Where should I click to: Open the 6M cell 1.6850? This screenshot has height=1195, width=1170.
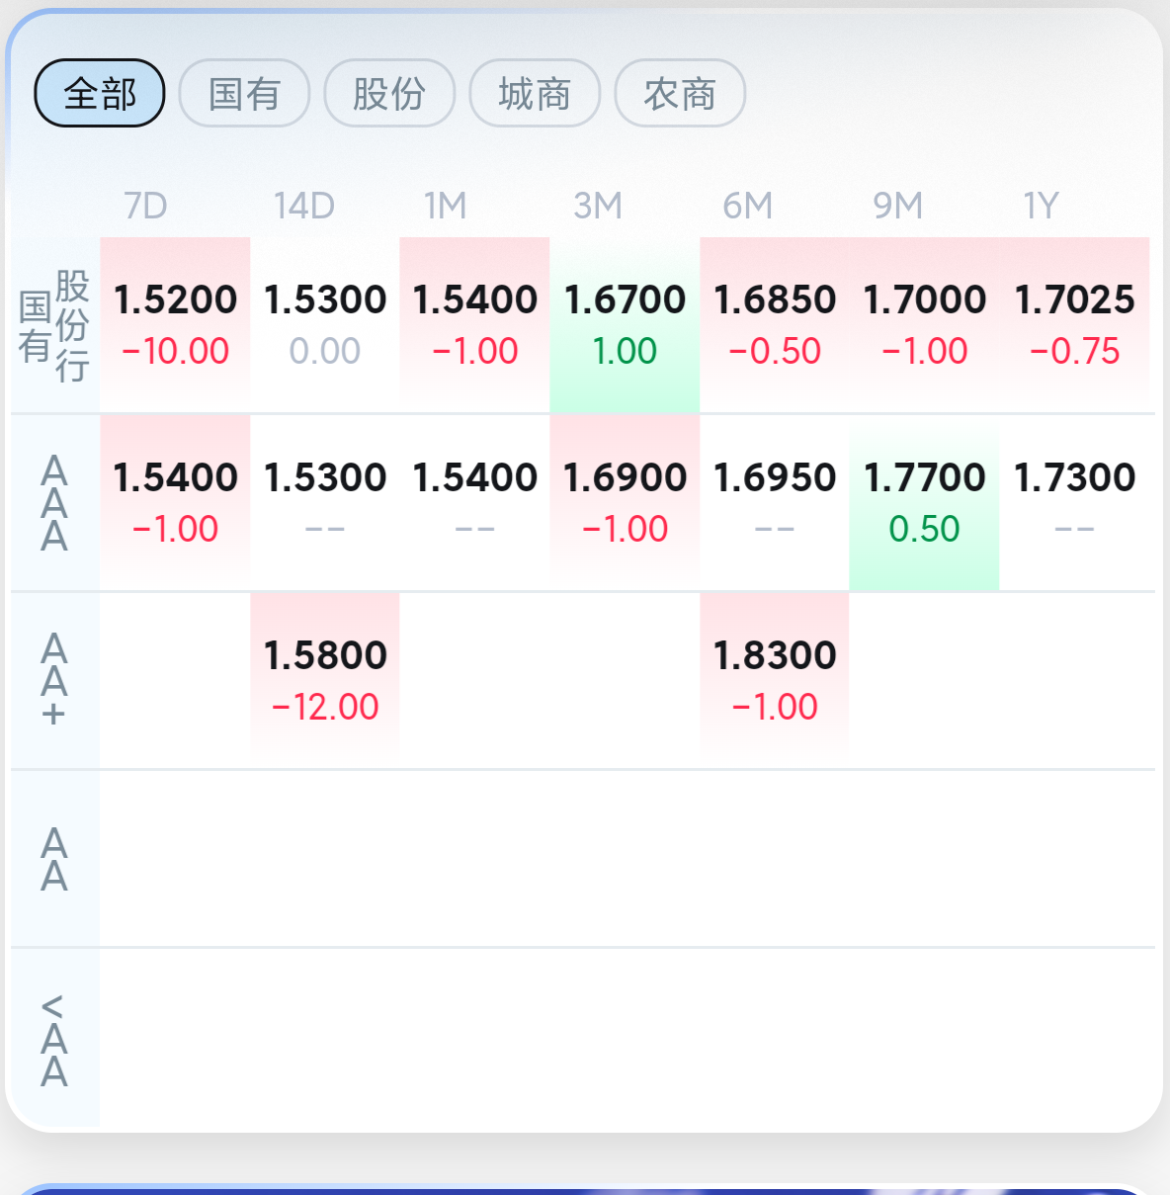[775, 325]
